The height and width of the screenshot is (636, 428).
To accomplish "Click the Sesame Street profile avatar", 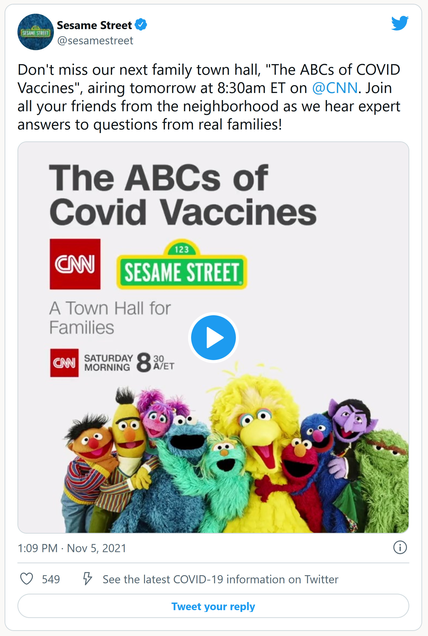I will click(x=35, y=32).
